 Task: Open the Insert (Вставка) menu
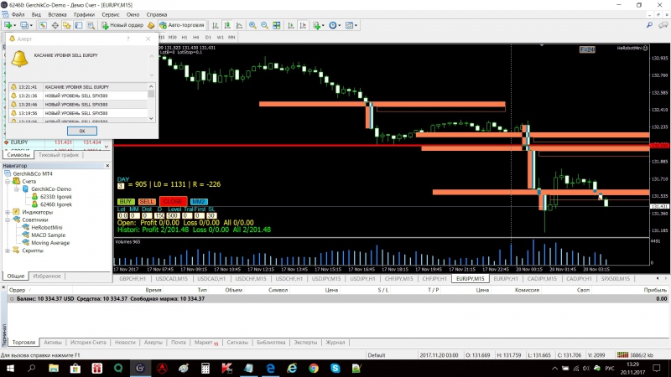tap(57, 14)
